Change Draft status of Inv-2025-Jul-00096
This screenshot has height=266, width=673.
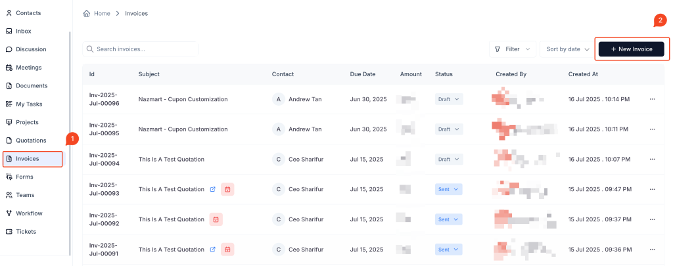coord(450,99)
